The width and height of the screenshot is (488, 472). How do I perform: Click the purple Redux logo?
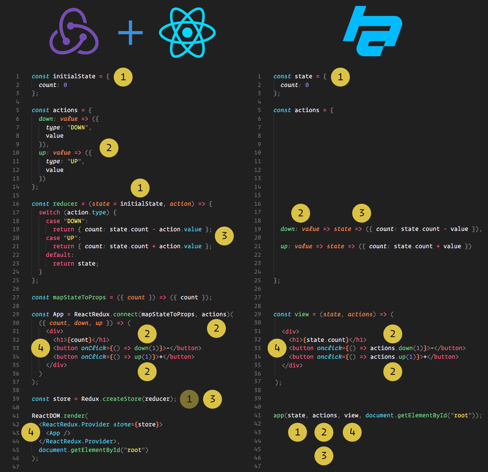tap(74, 31)
